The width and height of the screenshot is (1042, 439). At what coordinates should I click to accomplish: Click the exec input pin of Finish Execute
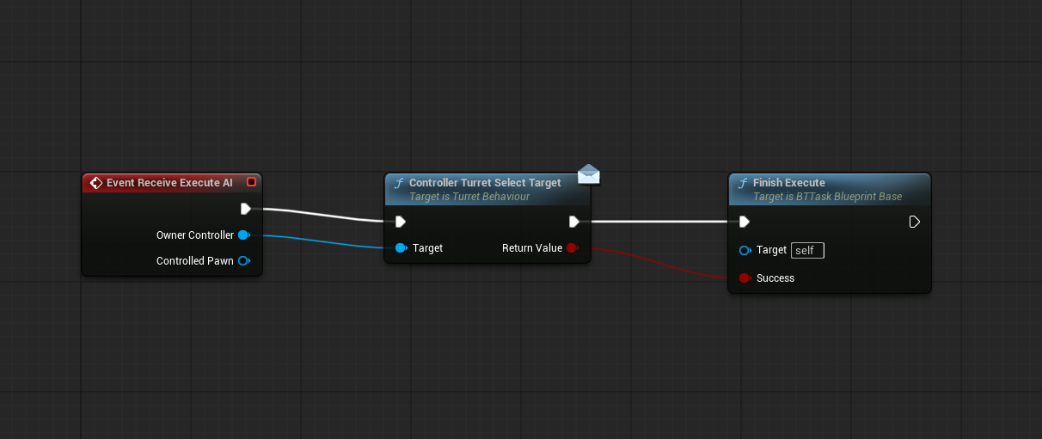[x=744, y=222]
